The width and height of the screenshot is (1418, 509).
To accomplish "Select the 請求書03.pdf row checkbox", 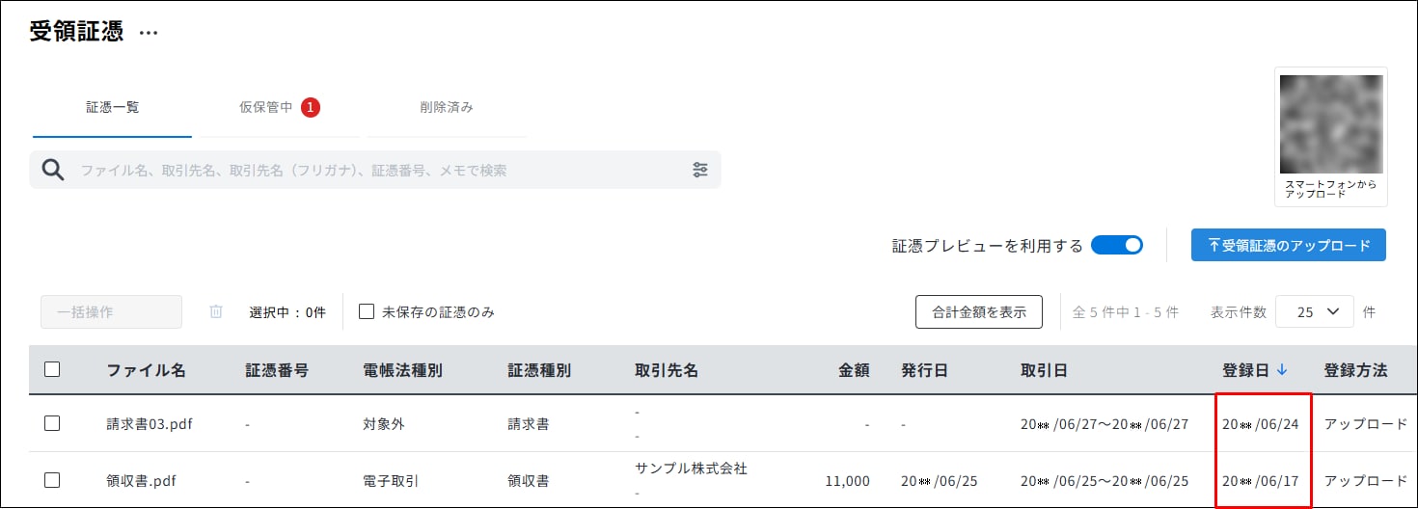I will (x=52, y=423).
